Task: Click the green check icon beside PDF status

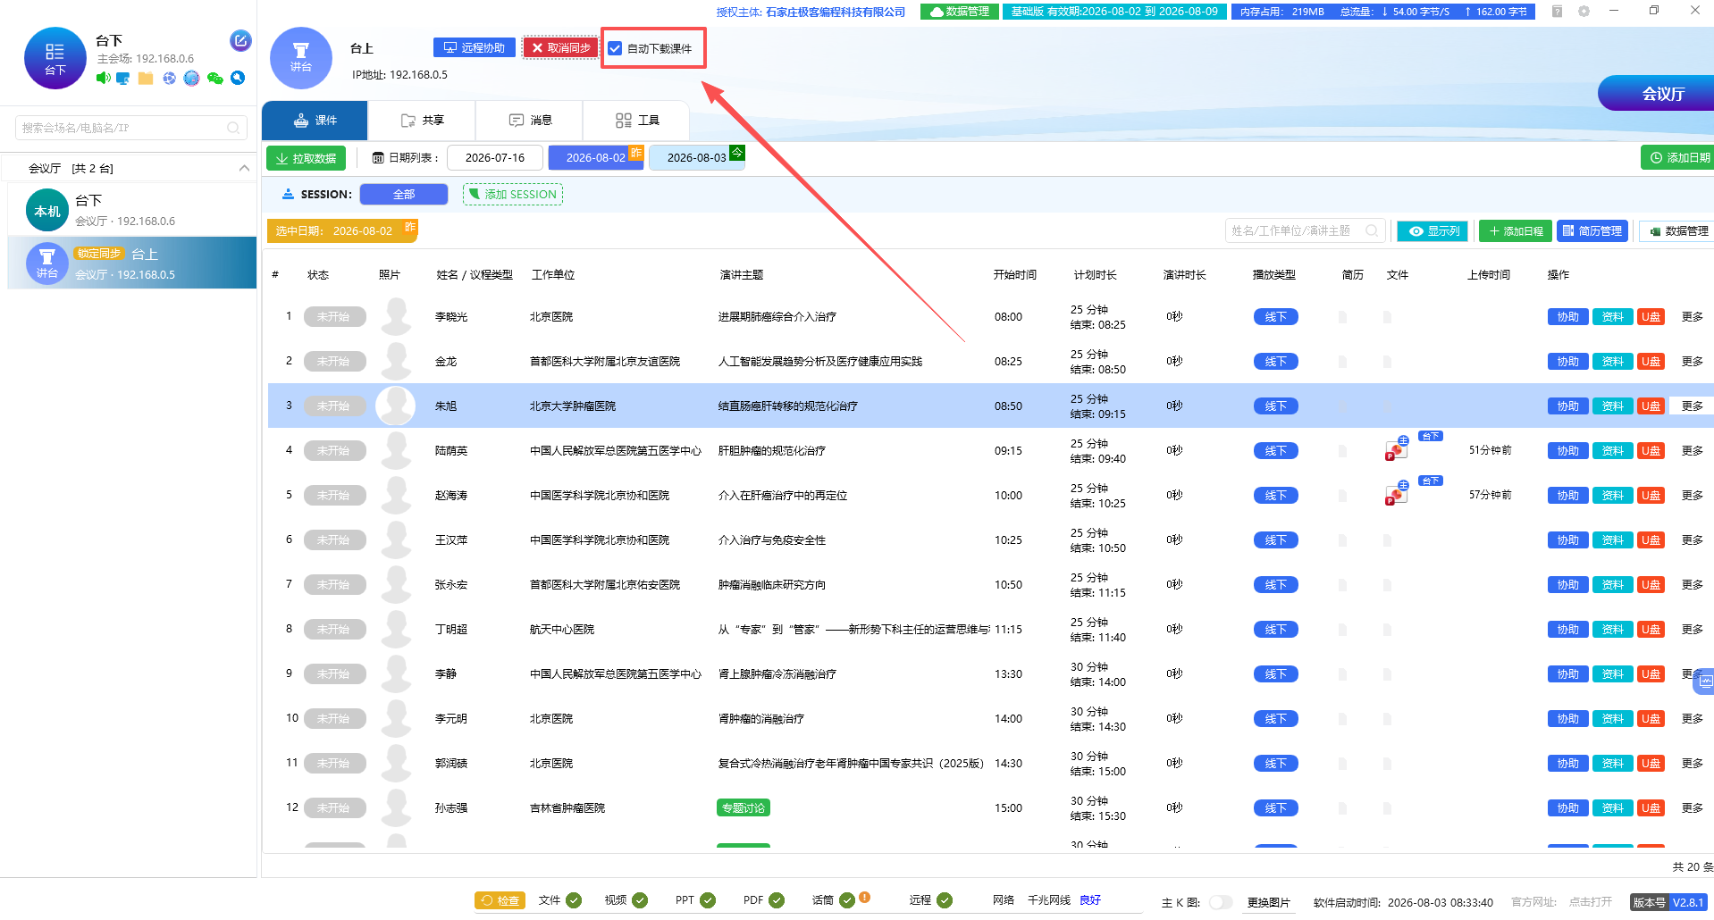Action: pyautogui.click(x=777, y=900)
